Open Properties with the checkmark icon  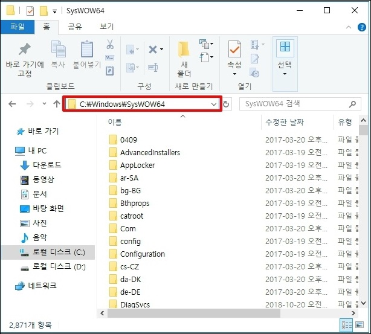(234, 49)
